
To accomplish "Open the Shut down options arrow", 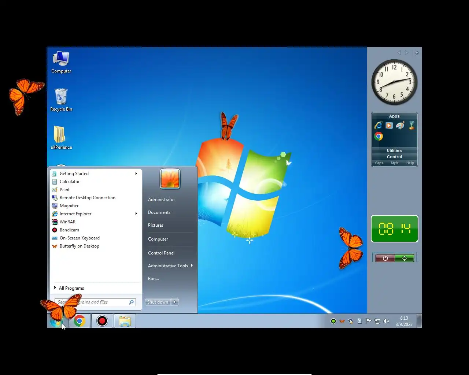I will pyautogui.click(x=175, y=302).
